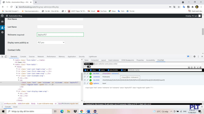
Task: Click the Windows Start button
Action: click(3, 111)
